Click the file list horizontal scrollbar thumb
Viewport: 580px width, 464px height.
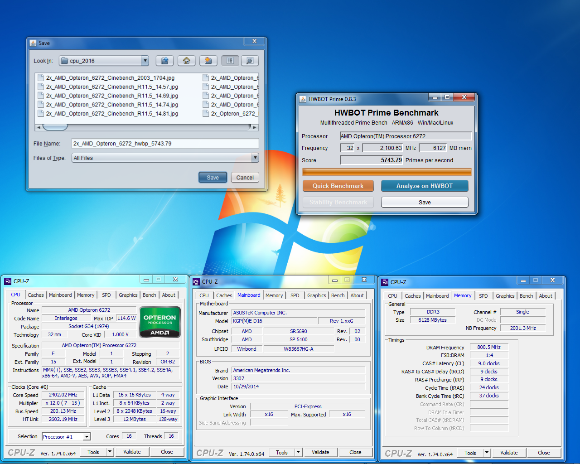[55, 127]
